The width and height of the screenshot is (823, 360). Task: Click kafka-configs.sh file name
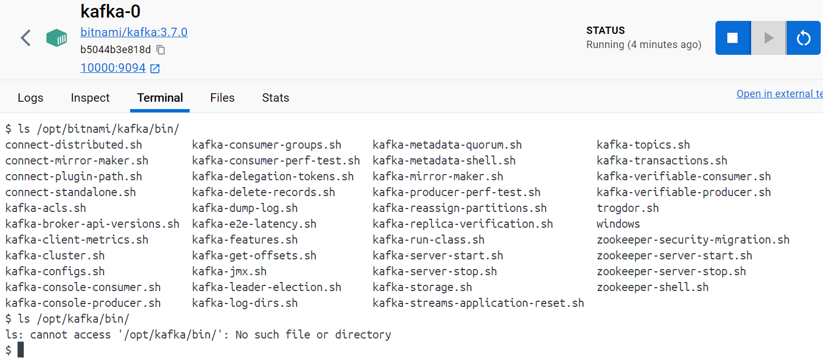pos(55,271)
